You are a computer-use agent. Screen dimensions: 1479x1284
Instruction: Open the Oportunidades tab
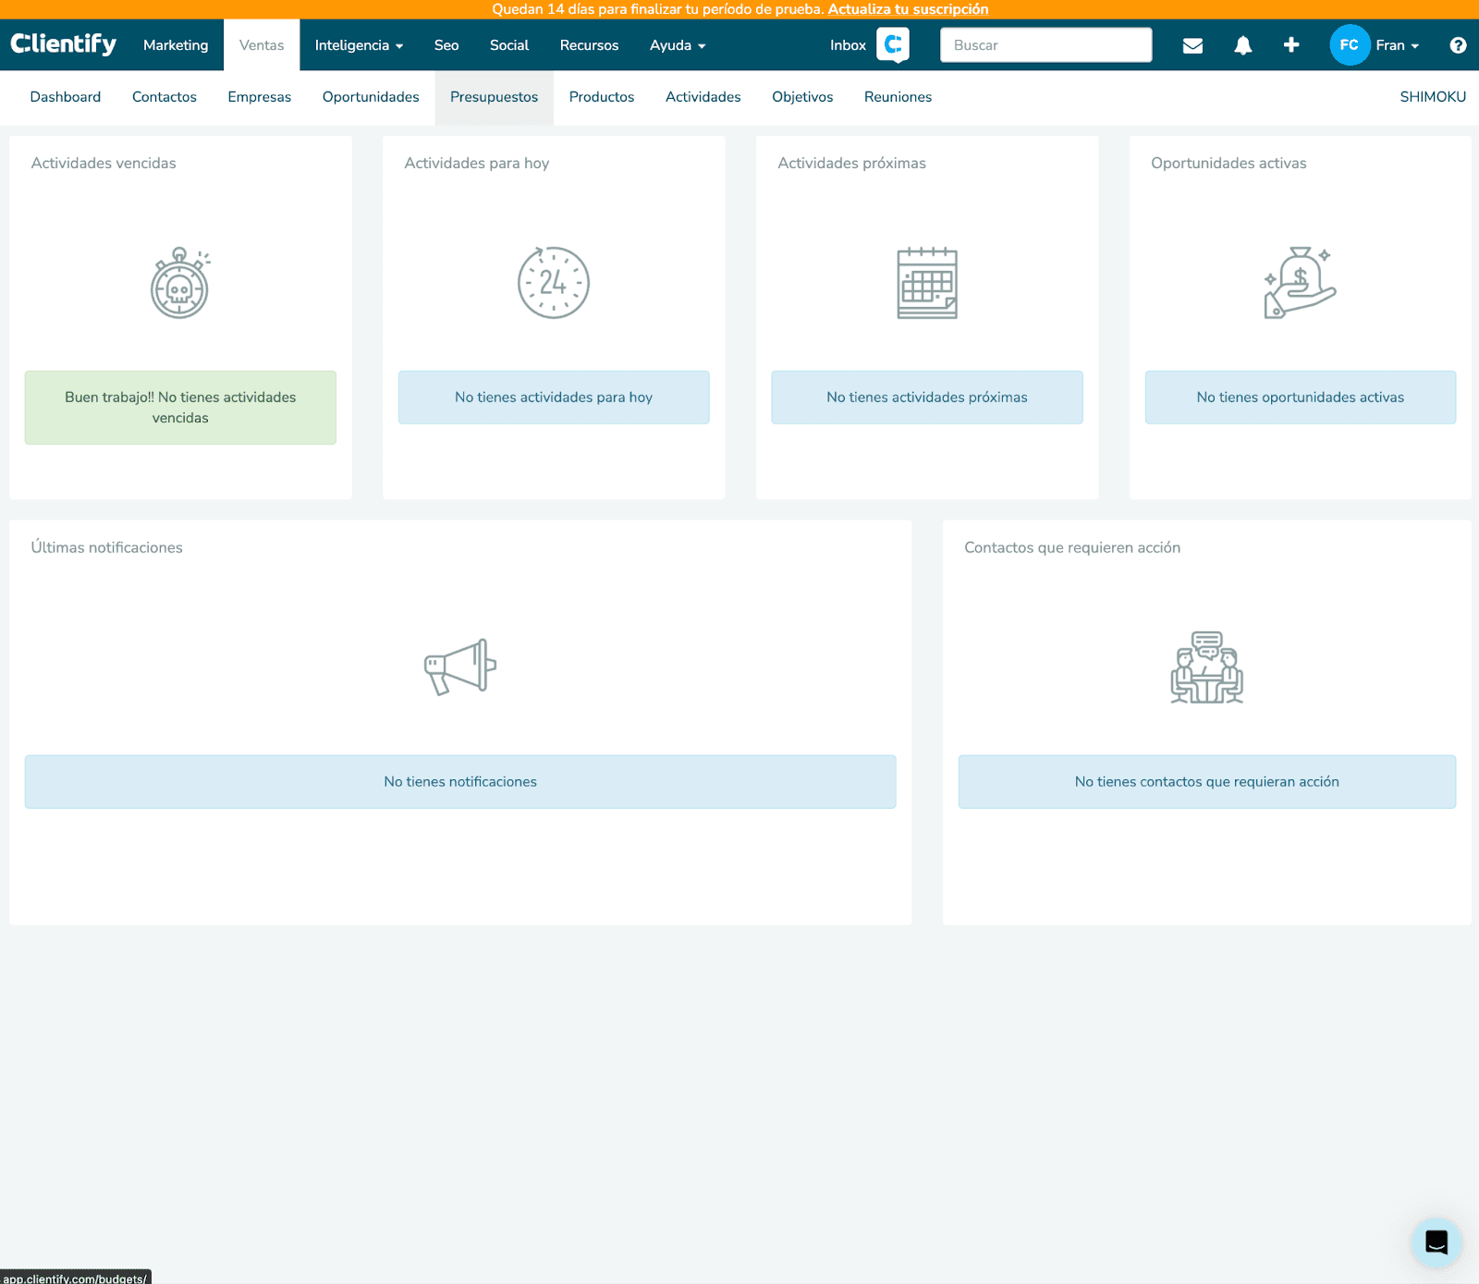(x=371, y=97)
